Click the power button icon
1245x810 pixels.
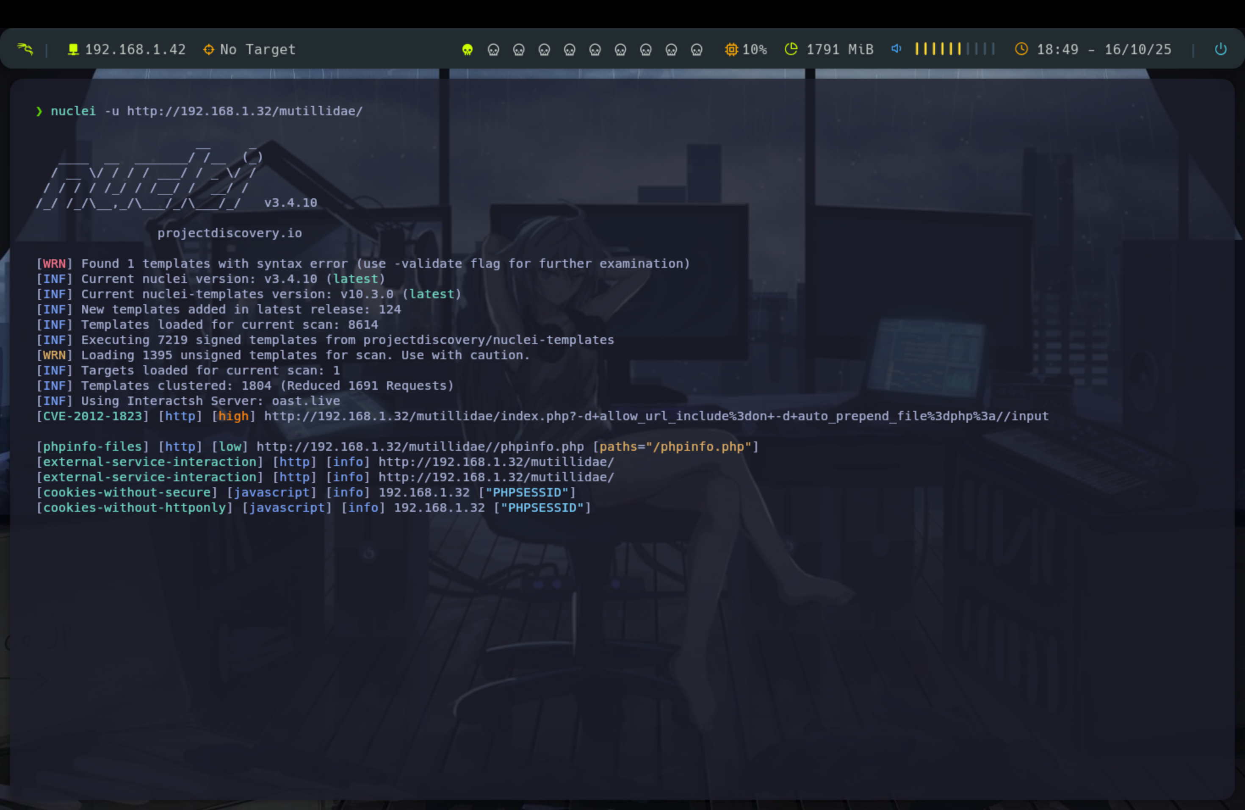coord(1220,49)
